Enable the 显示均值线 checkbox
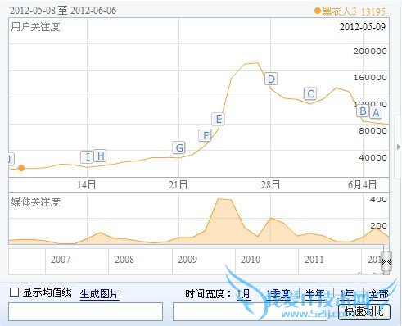The width and height of the screenshot is (402, 326). (14, 292)
